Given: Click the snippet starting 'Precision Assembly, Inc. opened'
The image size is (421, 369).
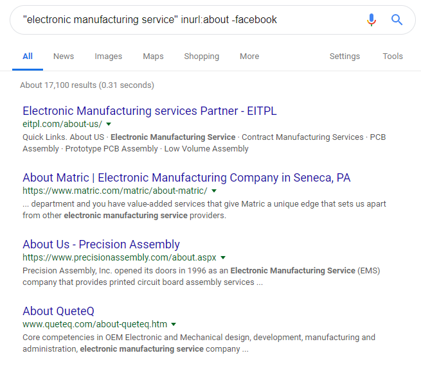Looking at the screenshot, I should pyautogui.click(x=201, y=277).
